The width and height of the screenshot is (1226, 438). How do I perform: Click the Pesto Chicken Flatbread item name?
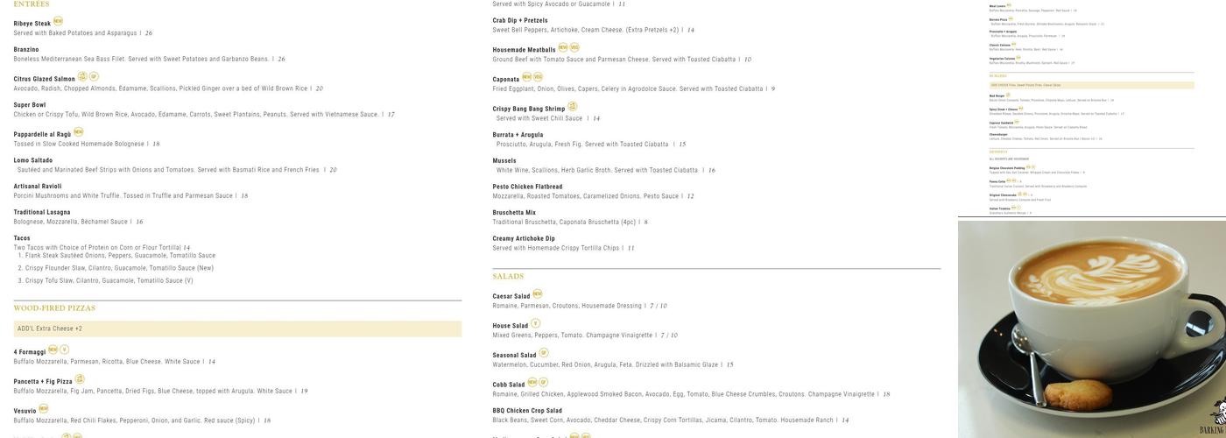point(528,187)
